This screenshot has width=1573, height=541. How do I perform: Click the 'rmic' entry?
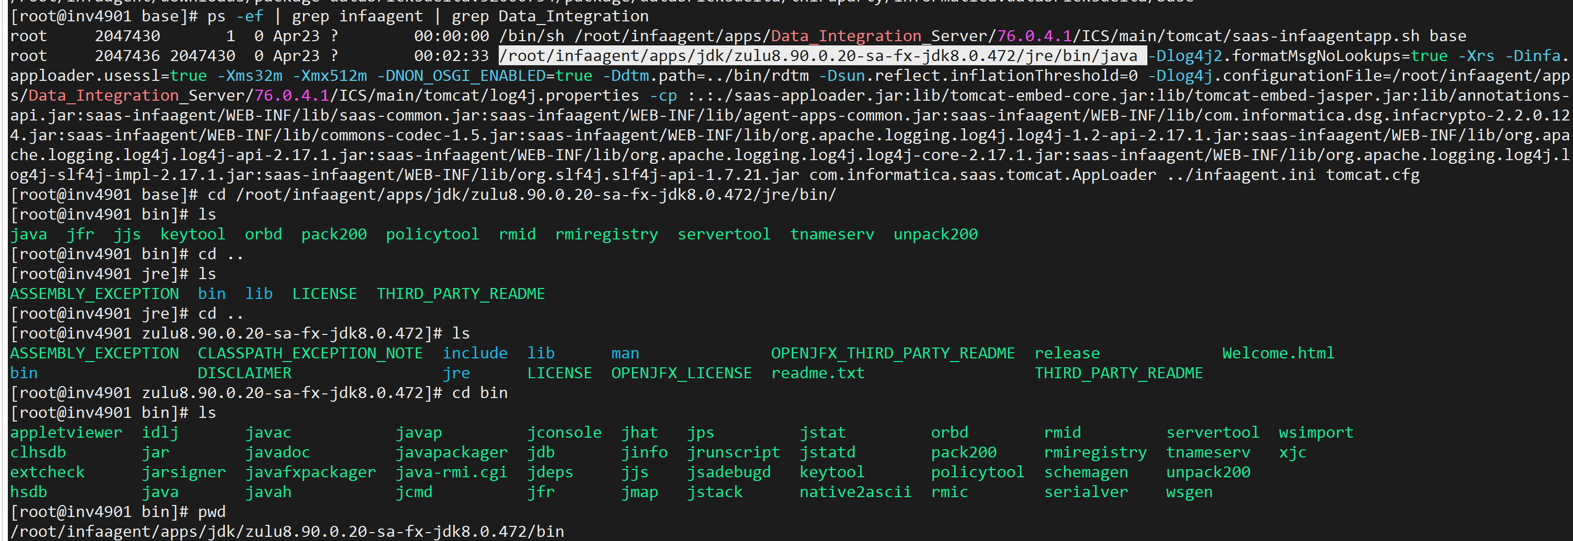pos(949,491)
